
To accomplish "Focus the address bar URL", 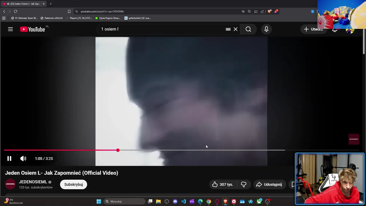I will click(102, 11).
